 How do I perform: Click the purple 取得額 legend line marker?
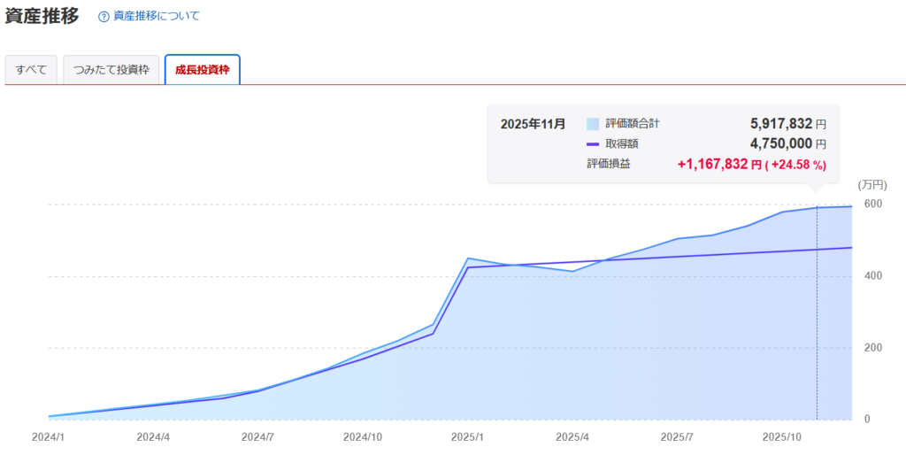tap(593, 143)
